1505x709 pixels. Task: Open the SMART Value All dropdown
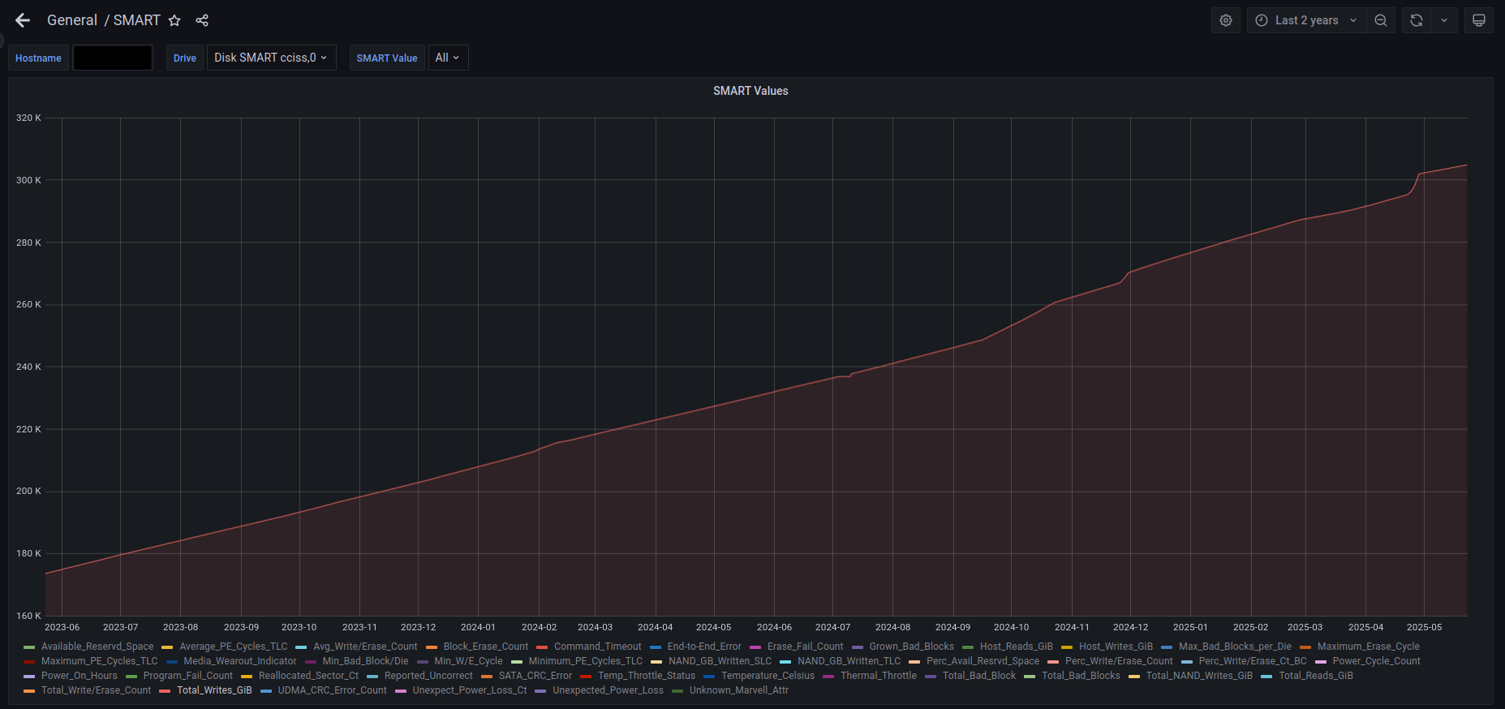(448, 58)
